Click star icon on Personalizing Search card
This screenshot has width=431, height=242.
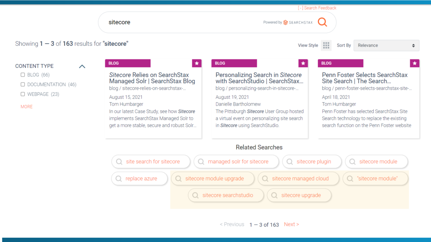click(303, 63)
